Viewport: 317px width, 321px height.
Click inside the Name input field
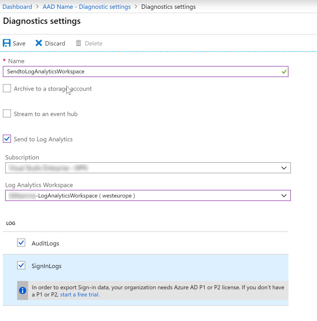141,72
